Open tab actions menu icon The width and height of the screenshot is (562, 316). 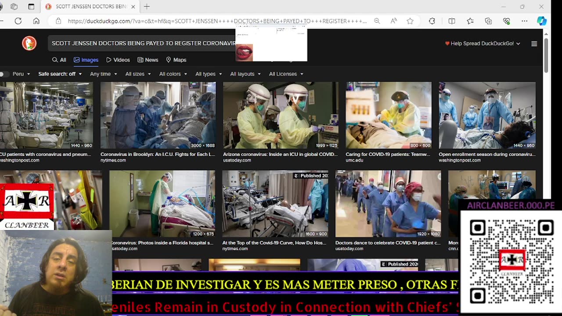(x=31, y=7)
